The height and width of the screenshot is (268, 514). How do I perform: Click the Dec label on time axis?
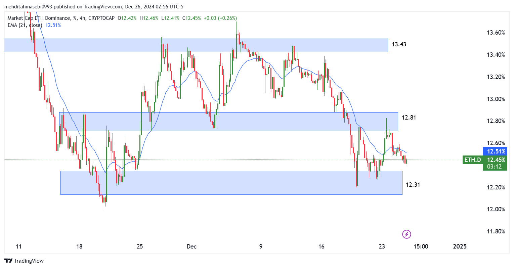[191, 247]
